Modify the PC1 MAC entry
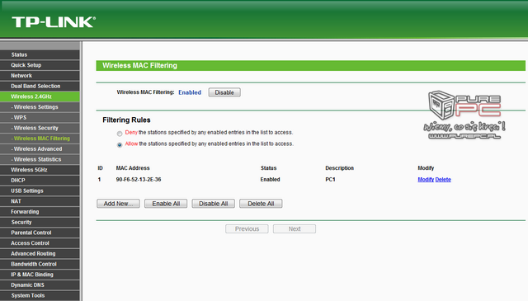This screenshot has width=528, height=301. (426, 180)
